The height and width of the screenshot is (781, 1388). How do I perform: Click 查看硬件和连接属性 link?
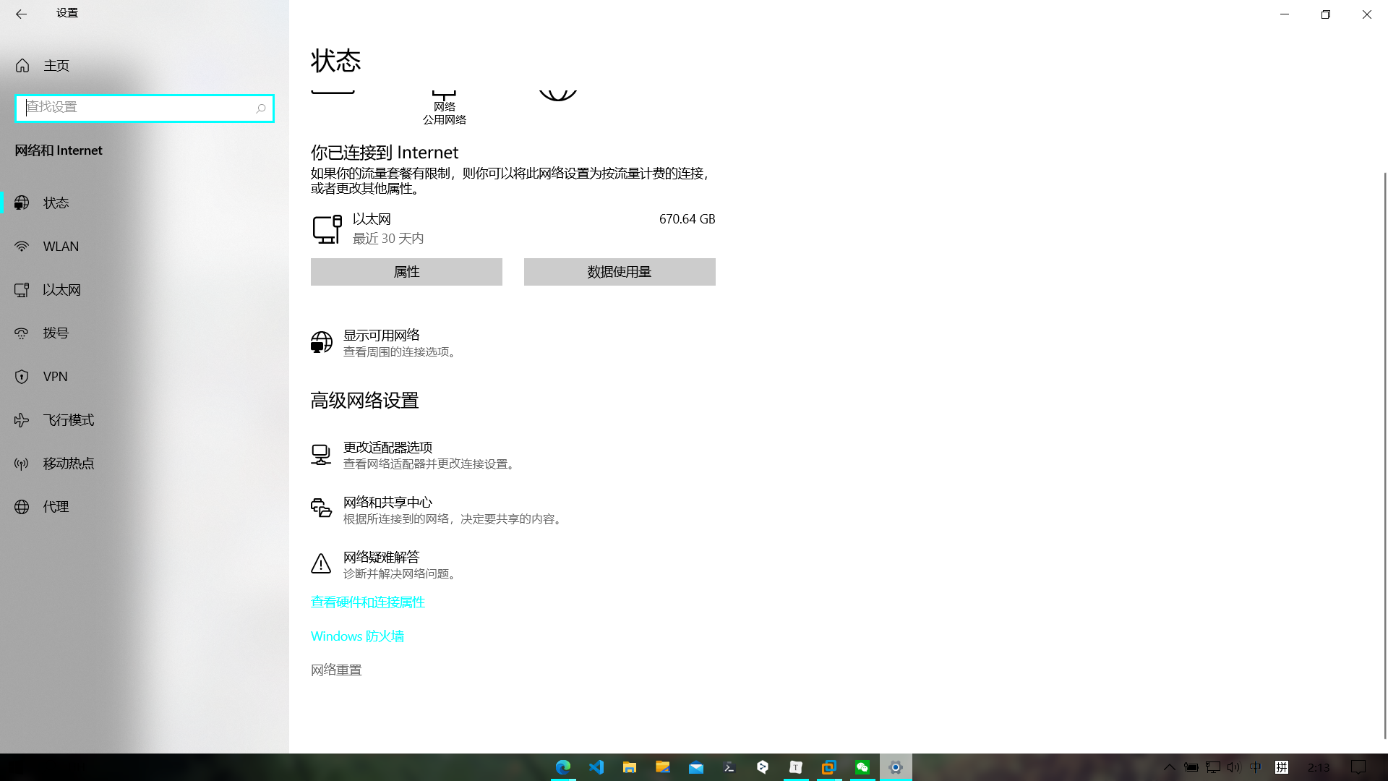coord(368,602)
